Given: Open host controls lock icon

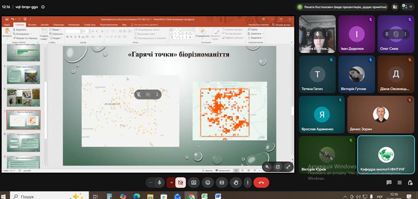Looking at the screenshot, I should click(x=410, y=183).
